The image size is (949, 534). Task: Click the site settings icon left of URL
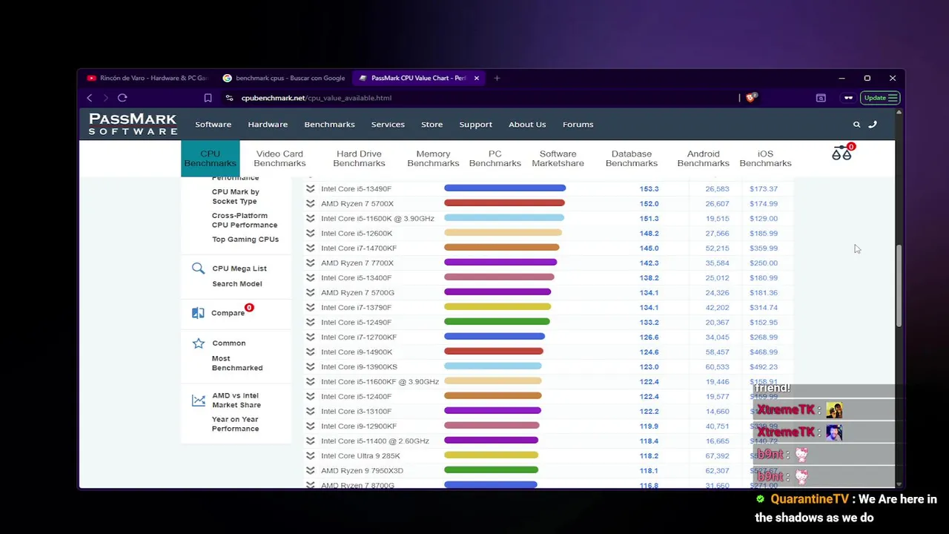230,98
